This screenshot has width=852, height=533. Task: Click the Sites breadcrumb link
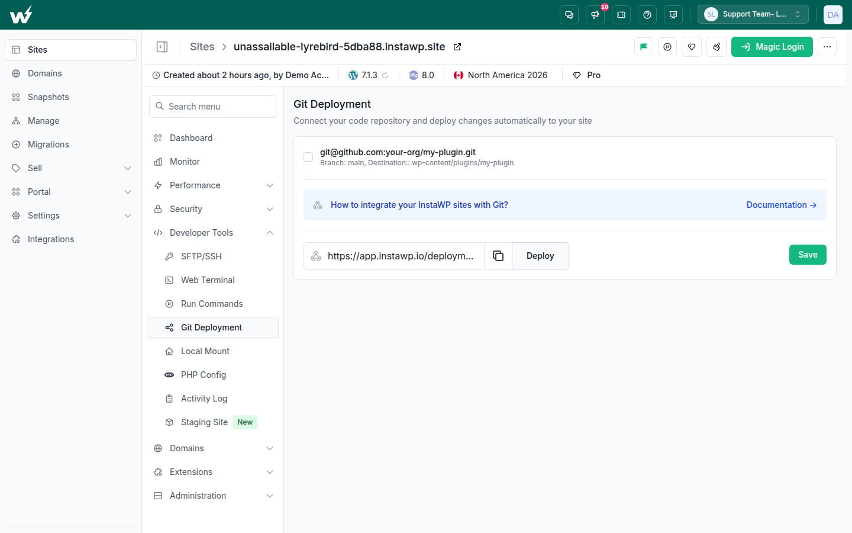tap(202, 47)
